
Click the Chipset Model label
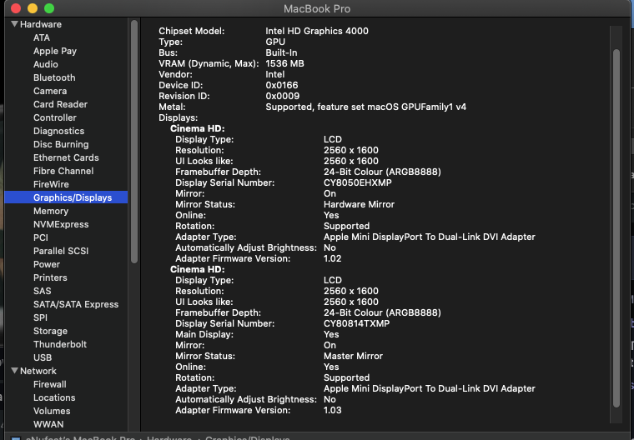point(192,31)
